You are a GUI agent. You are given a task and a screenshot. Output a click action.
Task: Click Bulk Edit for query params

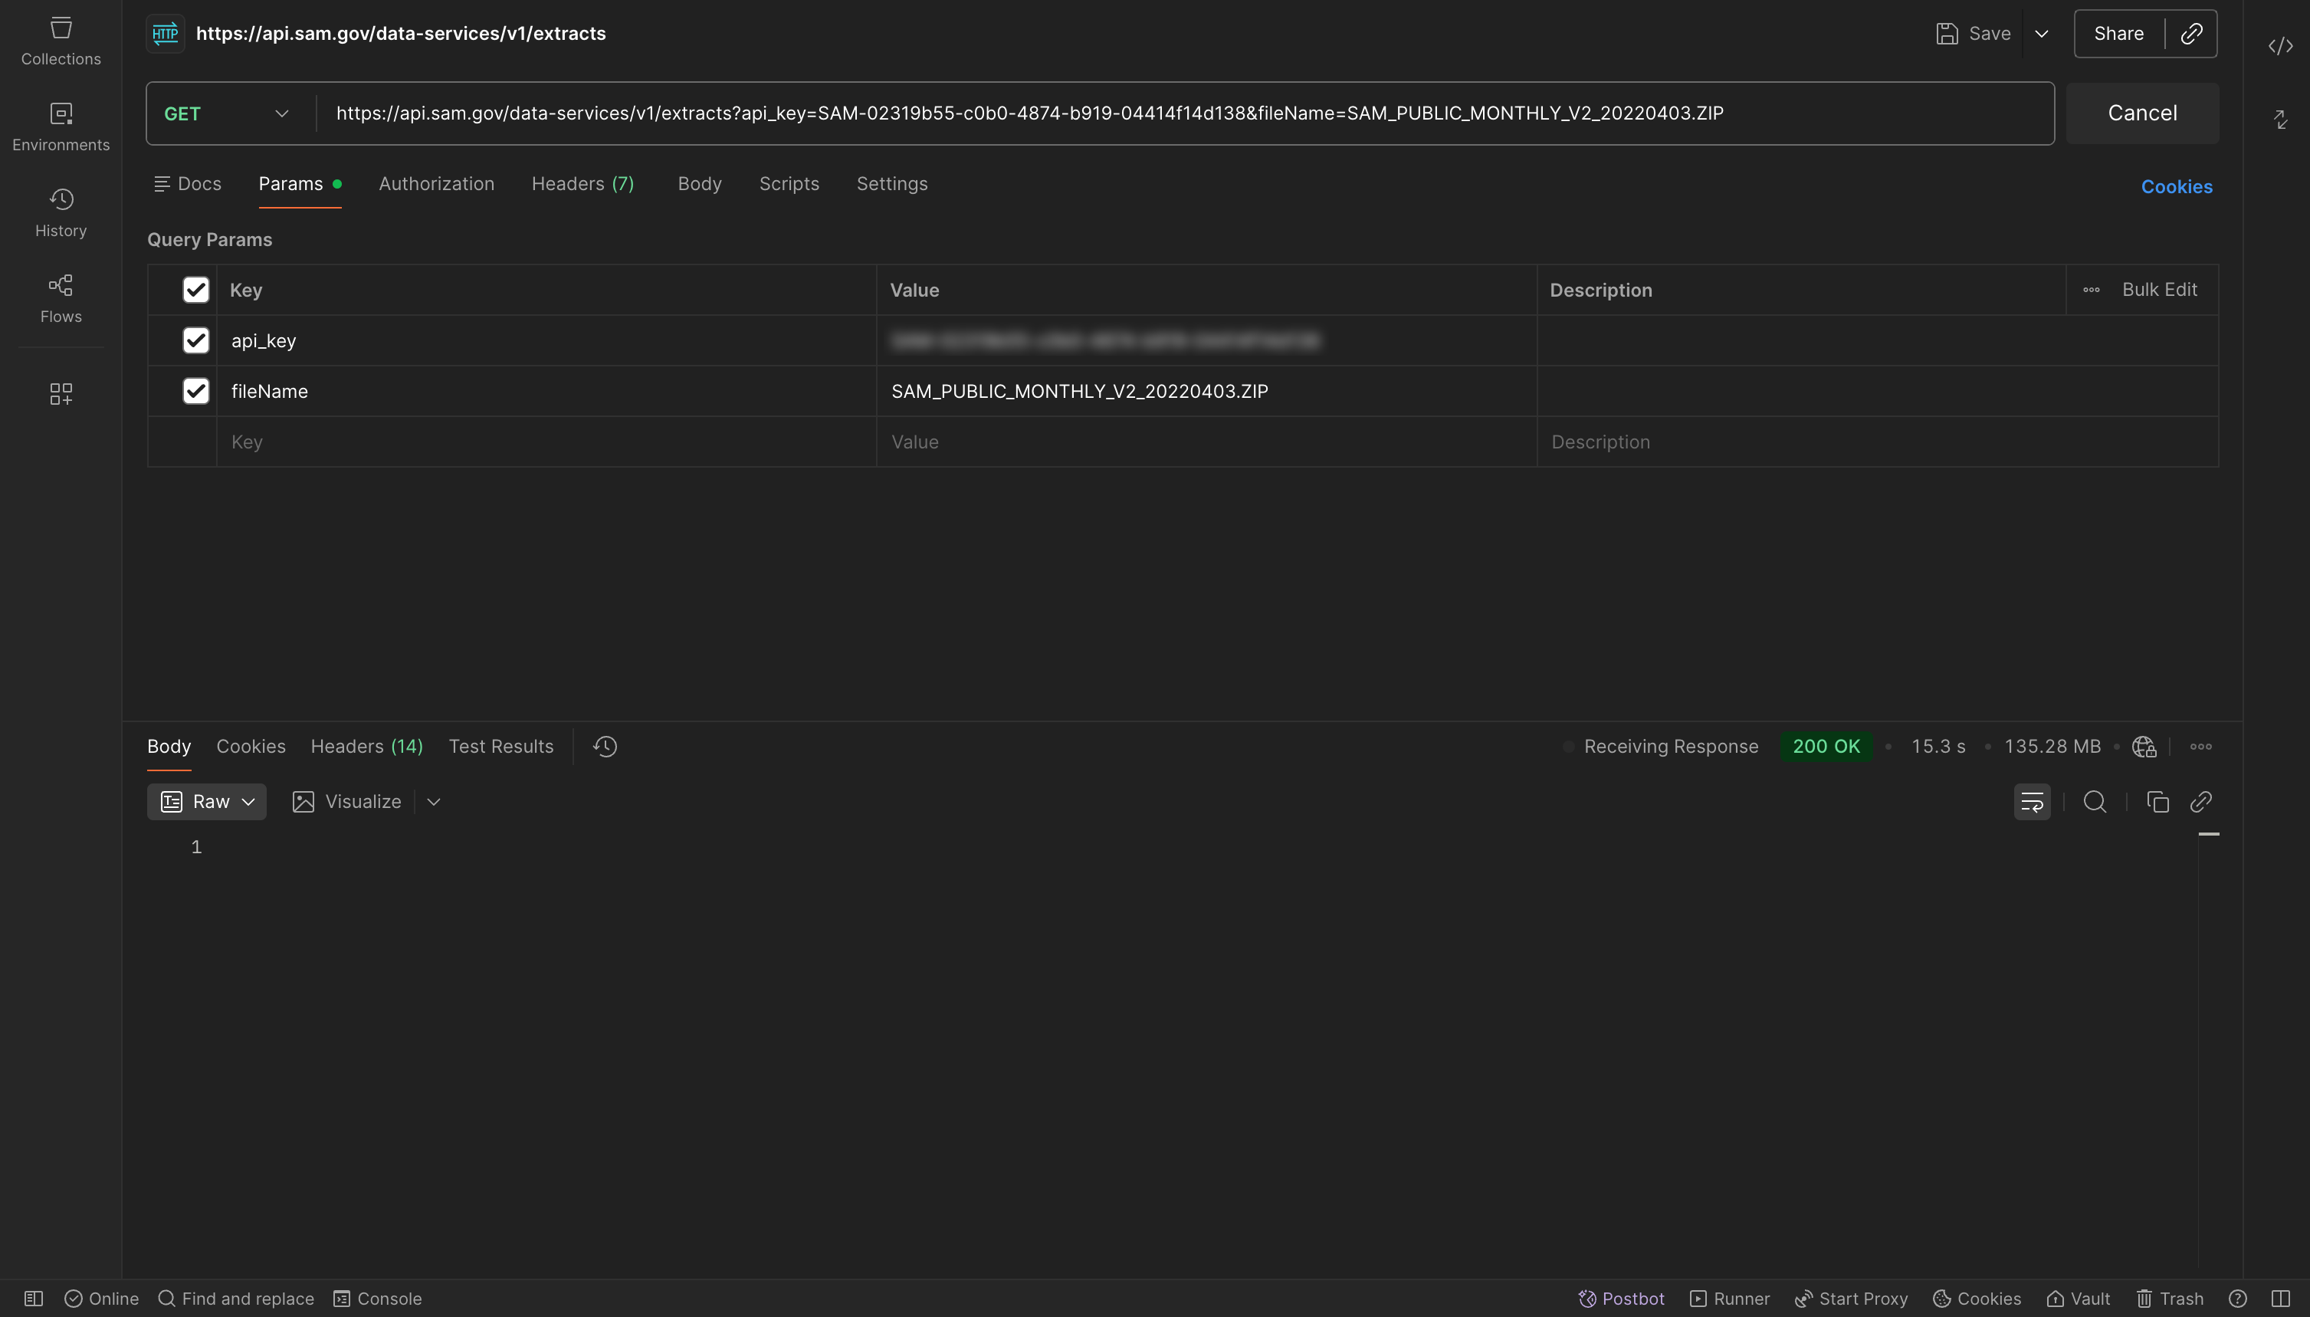(2159, 290)
